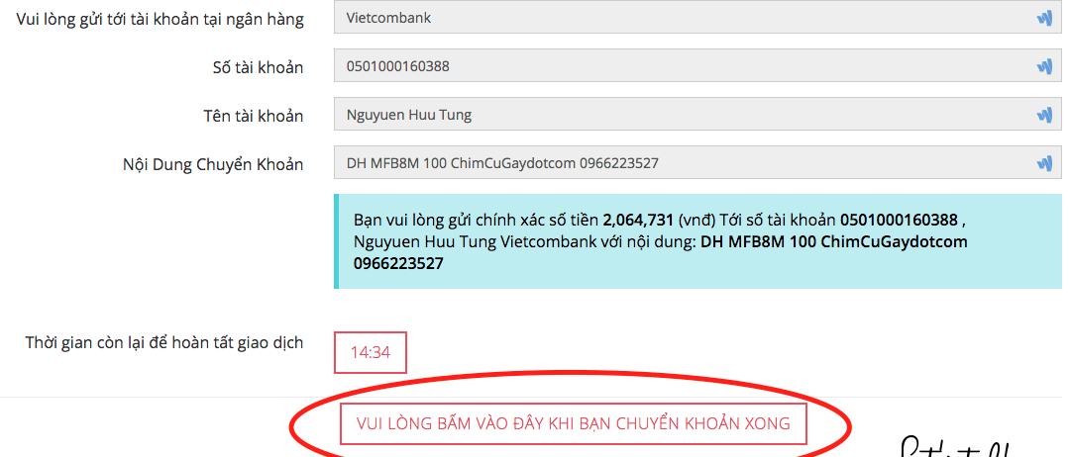Click the Vui lòng gửi tới tài khoản label
The image size is (1071, 457).
tap(161, 19)
